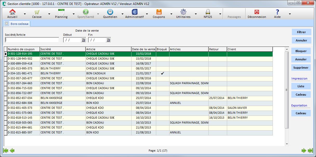
Task: Expand the dropdown arrow next to Aide
Action: click(x=290, y=14)
